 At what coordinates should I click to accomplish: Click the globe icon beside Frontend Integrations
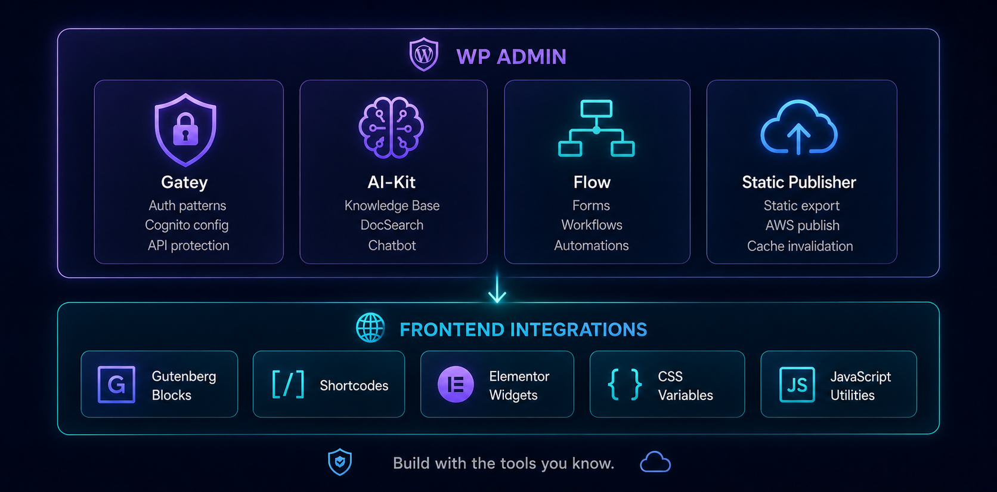(370, 328)
